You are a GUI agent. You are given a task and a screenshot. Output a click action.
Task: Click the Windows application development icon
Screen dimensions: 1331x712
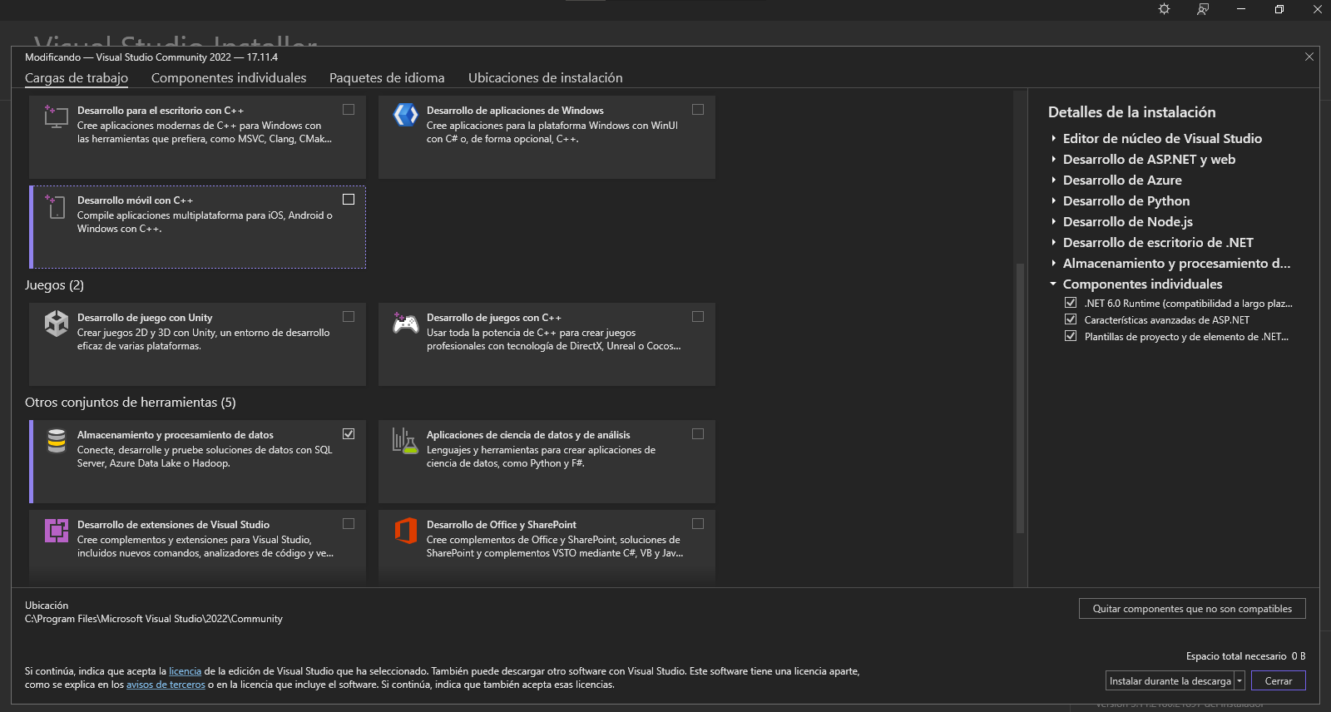[405, 115]
